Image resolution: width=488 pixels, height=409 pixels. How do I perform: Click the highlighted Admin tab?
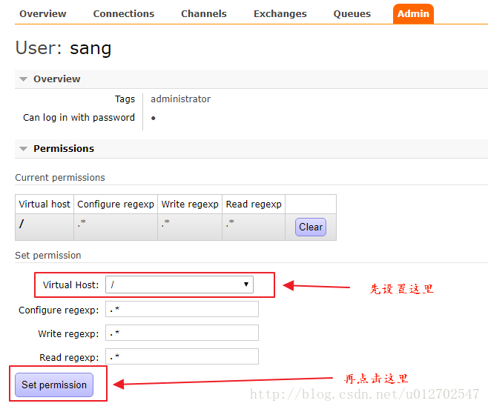click(x=413, y=13)
